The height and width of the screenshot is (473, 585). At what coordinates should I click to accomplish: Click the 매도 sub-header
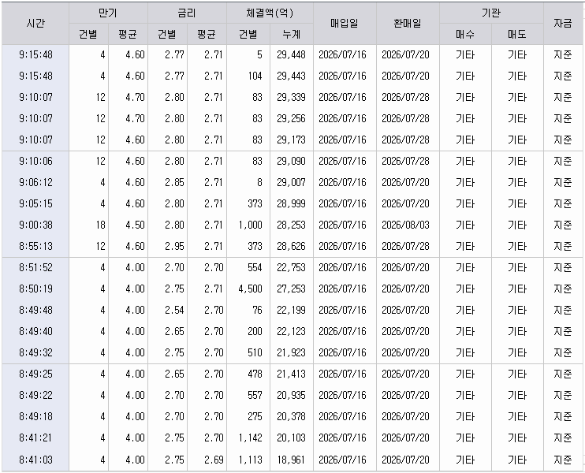coord(517,35)
